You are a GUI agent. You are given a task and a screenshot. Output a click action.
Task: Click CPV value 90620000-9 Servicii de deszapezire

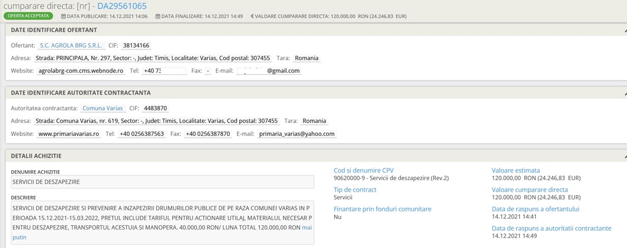click(391, 178)
